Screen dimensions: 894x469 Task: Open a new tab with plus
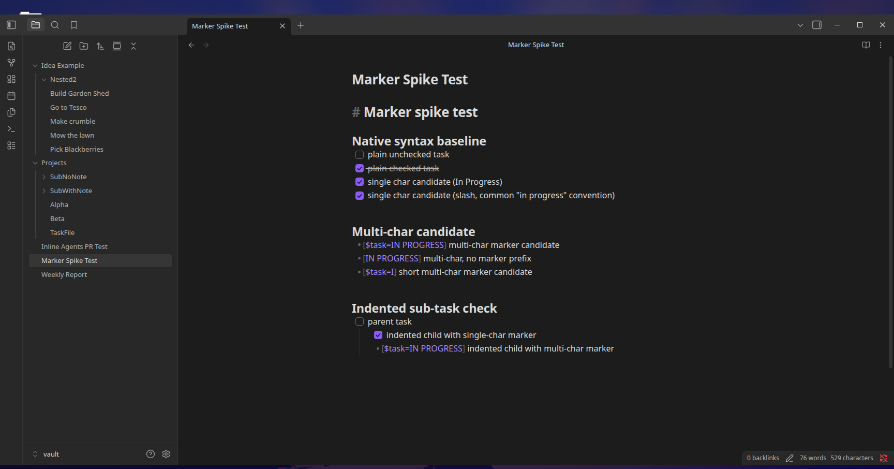pyautogui.click(x=301, y=25)
